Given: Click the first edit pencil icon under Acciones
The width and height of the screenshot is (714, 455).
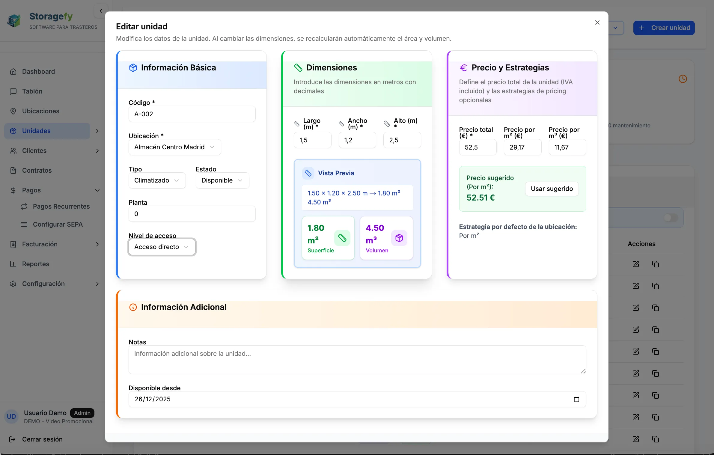Looking at the screenshot, I should click(x=636, y=264).
